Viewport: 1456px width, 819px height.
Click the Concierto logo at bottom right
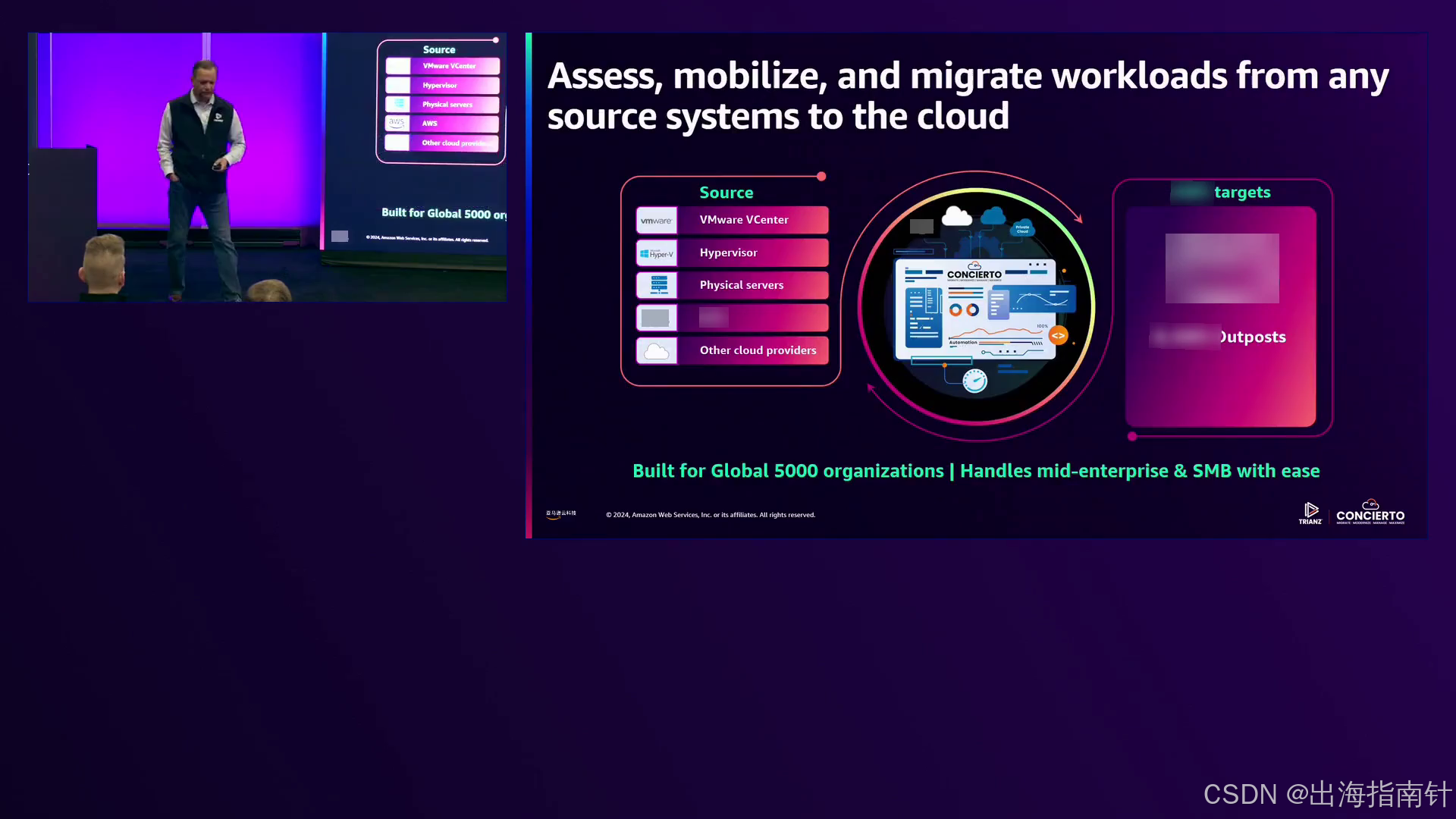1370,513
